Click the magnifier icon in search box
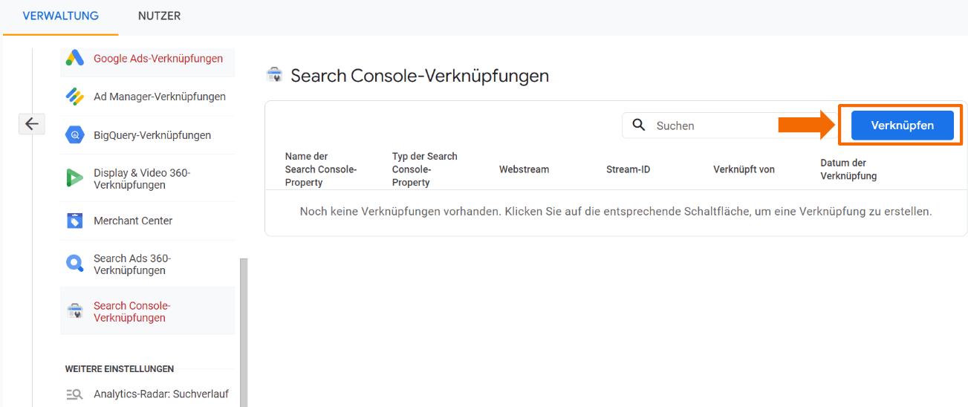Screen dimensions: 968x407 click(639, 125)
